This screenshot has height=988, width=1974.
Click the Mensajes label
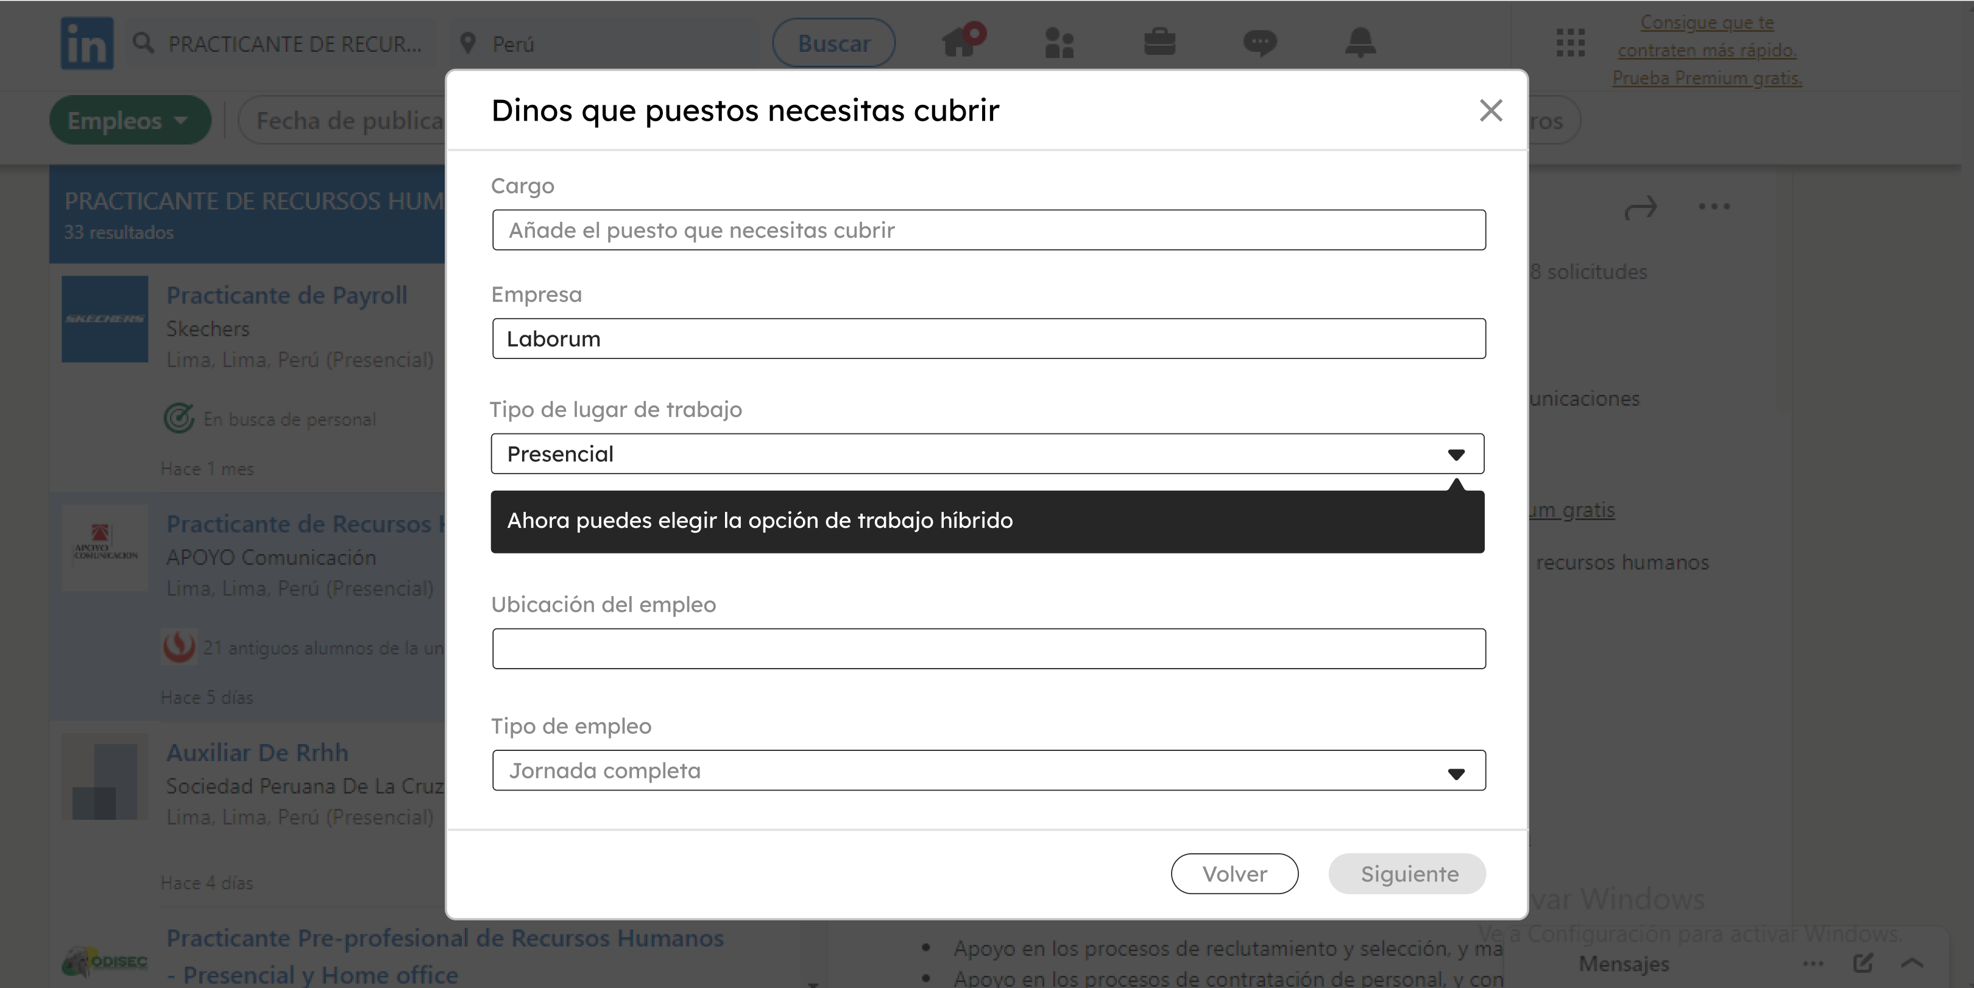point(1623,964)
